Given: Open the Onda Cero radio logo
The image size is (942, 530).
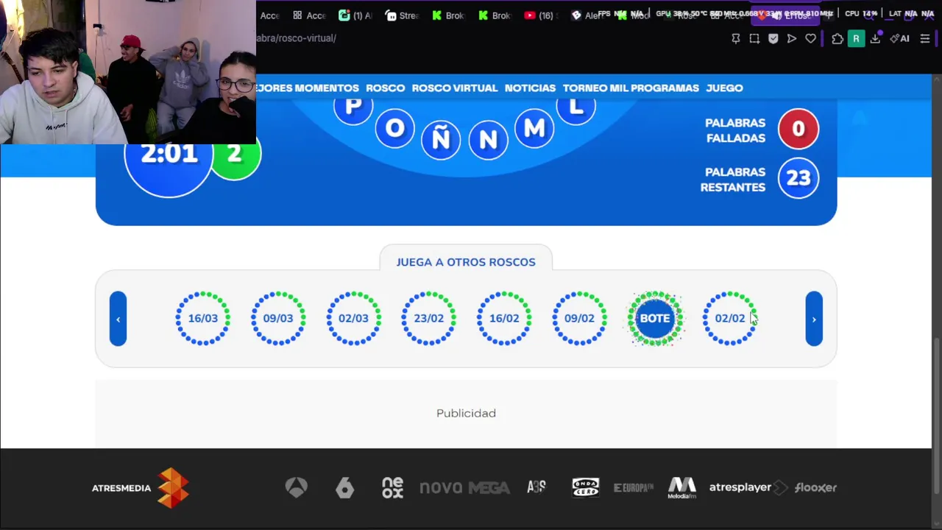Looking at the screenshot, I should click(586, 487).
